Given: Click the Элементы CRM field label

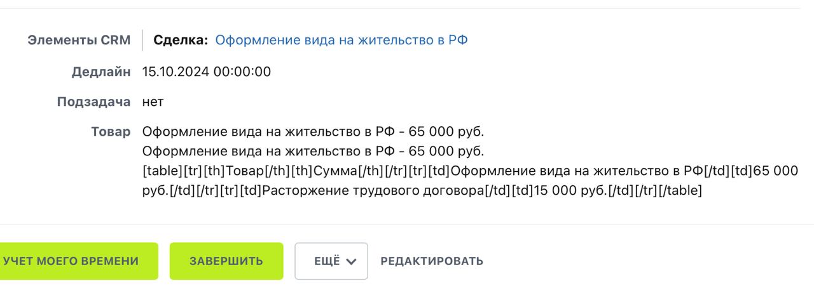Looking at the screenshot, I should 79,40.
